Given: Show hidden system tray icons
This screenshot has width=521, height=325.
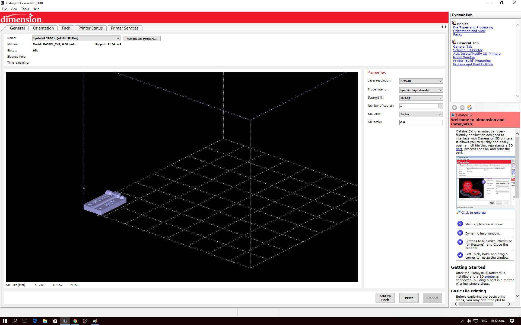Looking at the screenshot, I should 462,321.
